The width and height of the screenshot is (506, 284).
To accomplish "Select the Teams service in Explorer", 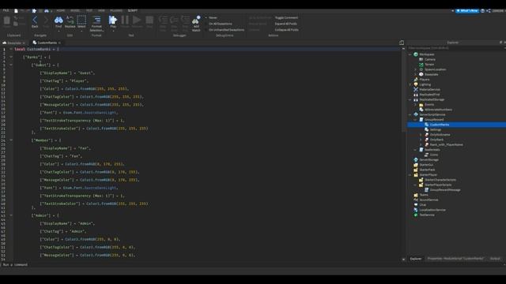I will tap(424, 195).
